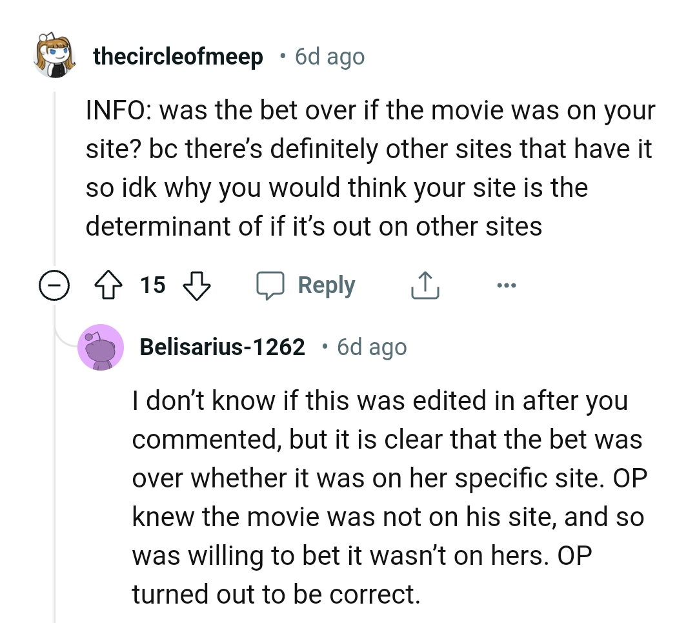Viewport: 697px width, 623px height.
Task: Click thecircleofmeep's avatar
Action: coord(55,56)
